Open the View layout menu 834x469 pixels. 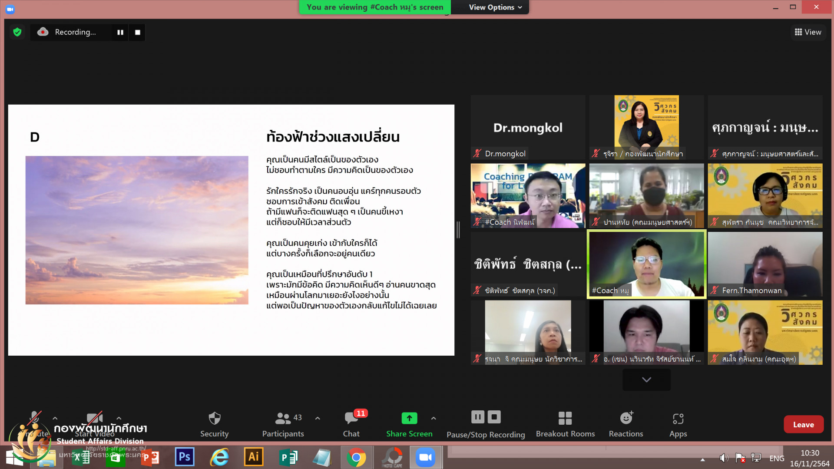coord(808,32)
